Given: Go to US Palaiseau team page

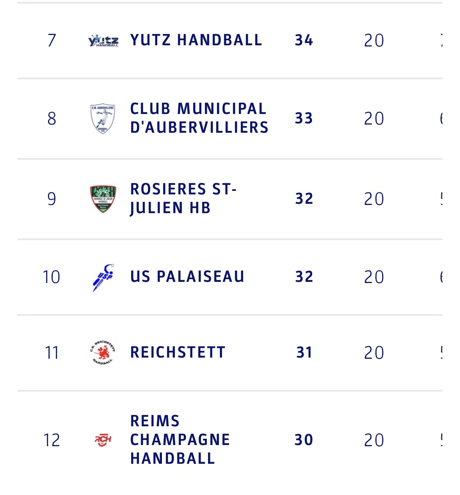Looking at the screenshot, I should coord(187,277).
